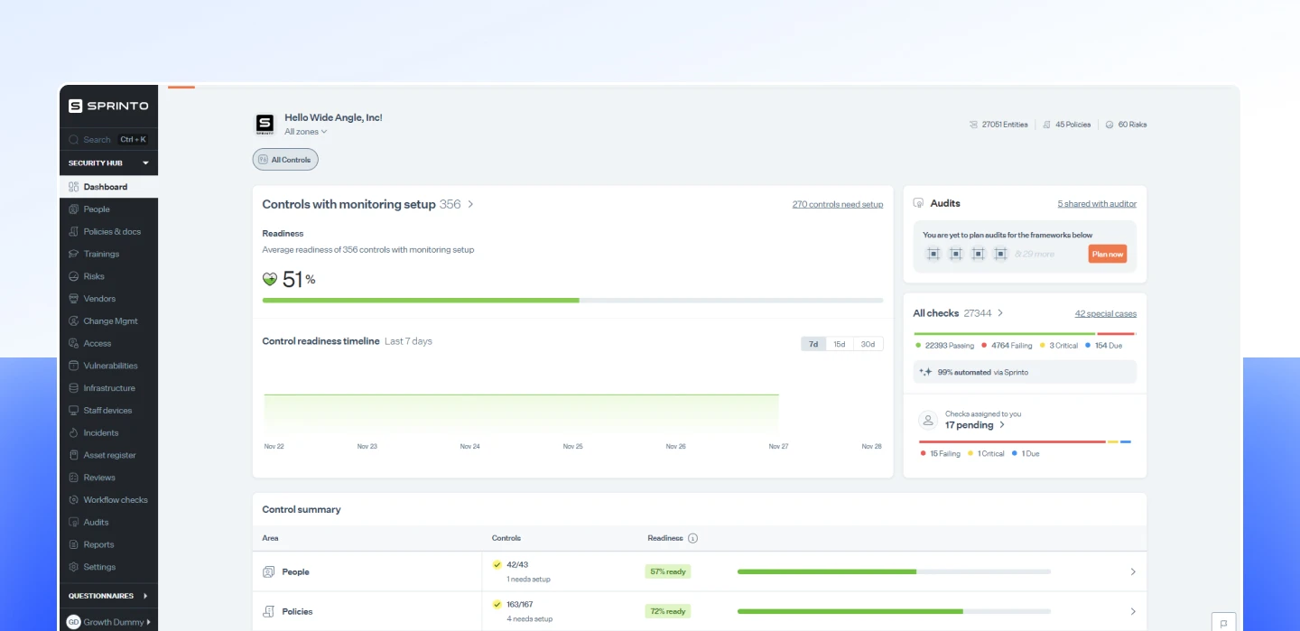
Task: Click the 51% readiness progress bar
Action: (572, 300)
